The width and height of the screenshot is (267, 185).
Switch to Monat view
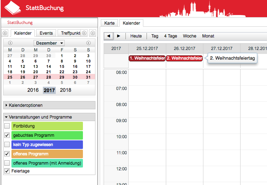pyautogui.click(x=208, y=36)
